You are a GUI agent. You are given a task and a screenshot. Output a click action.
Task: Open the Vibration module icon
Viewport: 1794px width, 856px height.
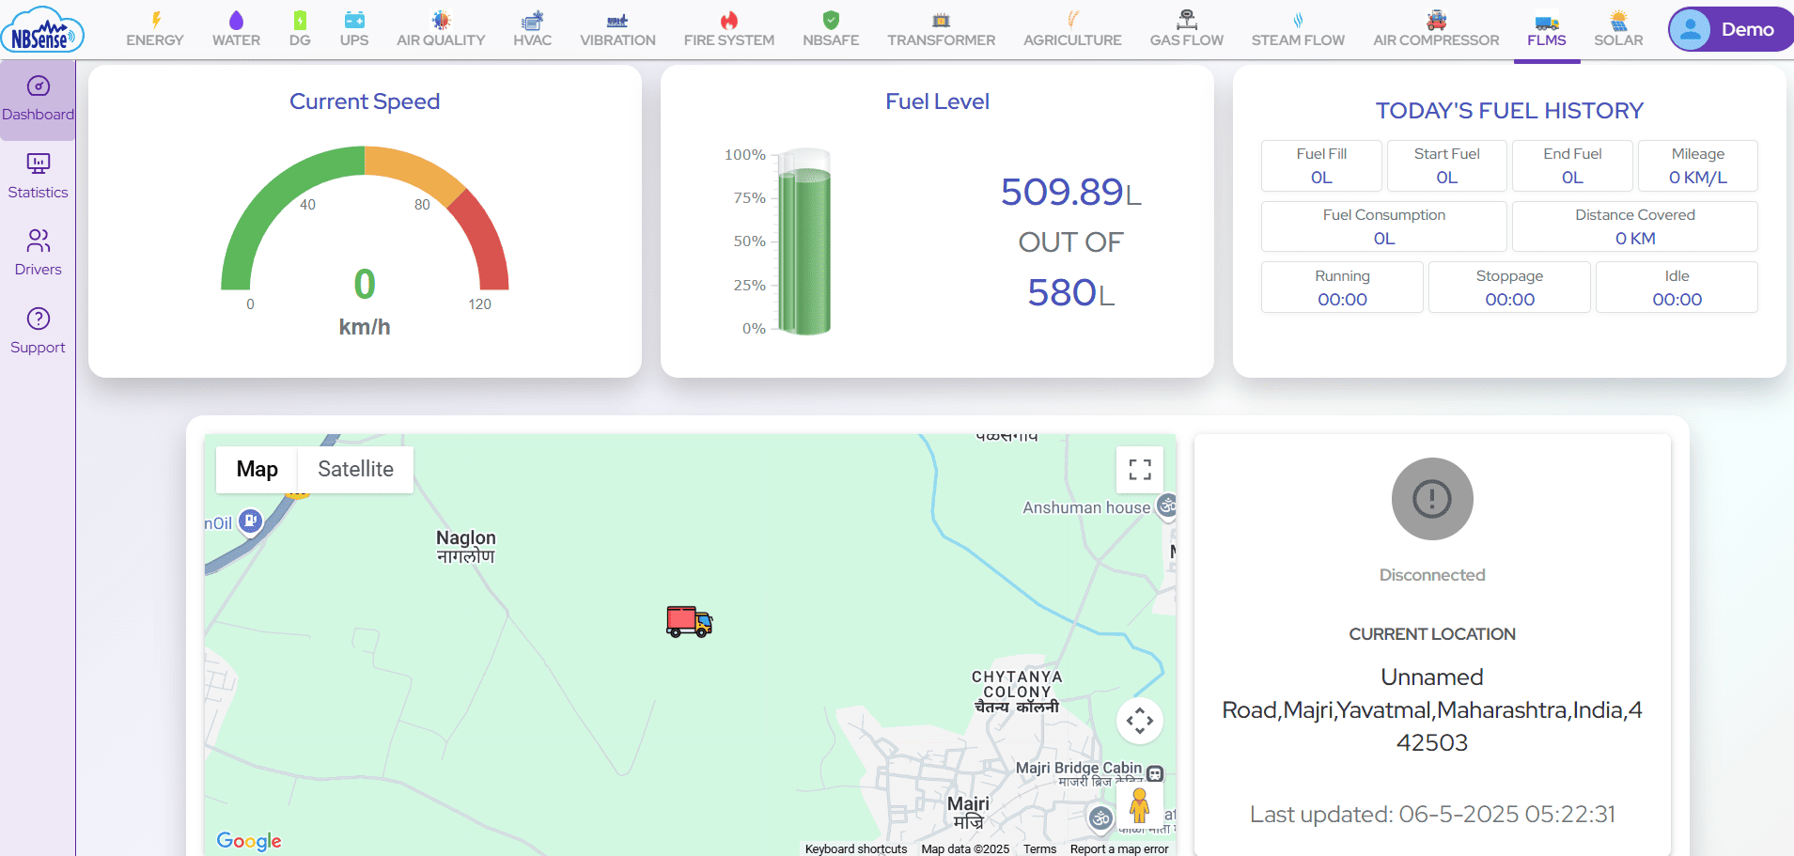click(617, 20)
